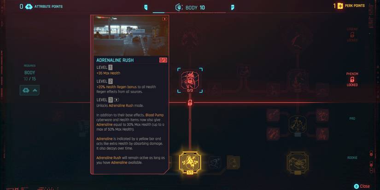
Task: Go to the next attribute tab arrow
Action: (233, 7)
